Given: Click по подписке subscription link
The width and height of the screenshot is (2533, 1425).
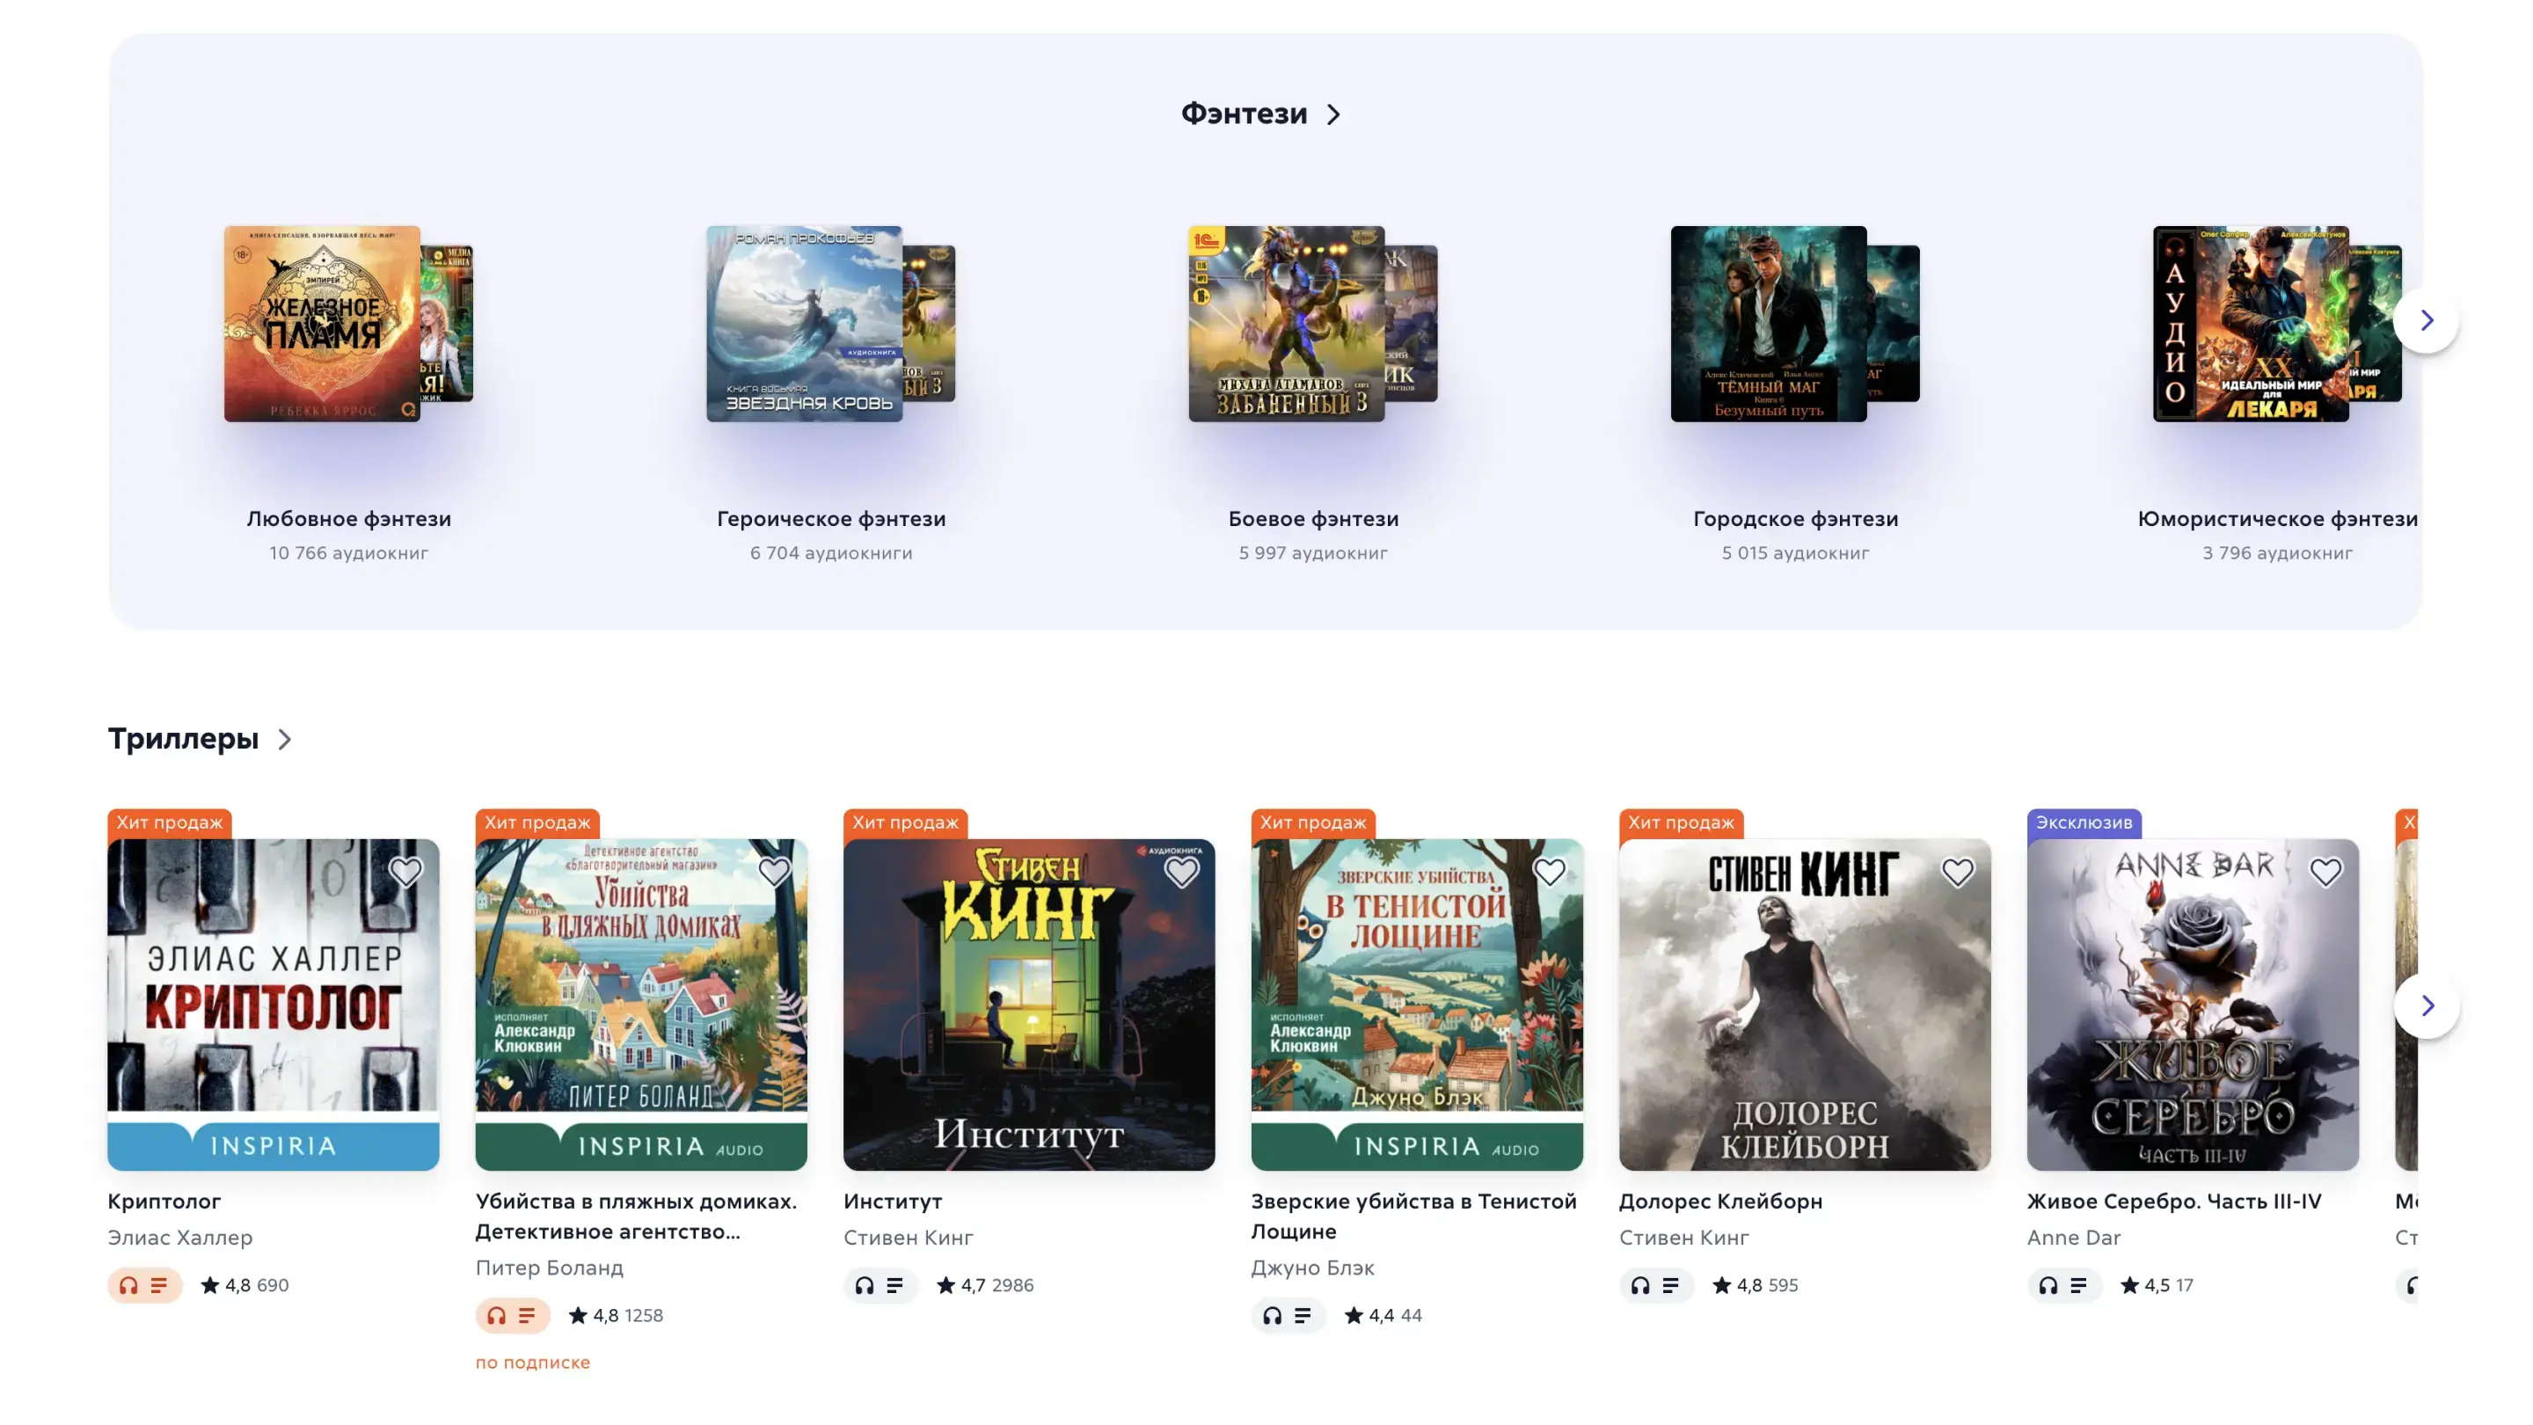Looking at the screenshot, I should pyautogui.click(x=533, y=1362).
